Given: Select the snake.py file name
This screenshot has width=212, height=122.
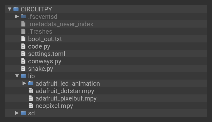Looking at the screenshot, I should (41, 69).
